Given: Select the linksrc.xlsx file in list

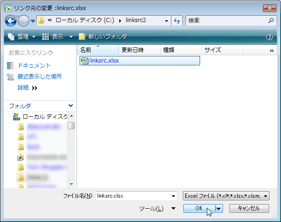Looking at the screenshot, I should point(104,61).
